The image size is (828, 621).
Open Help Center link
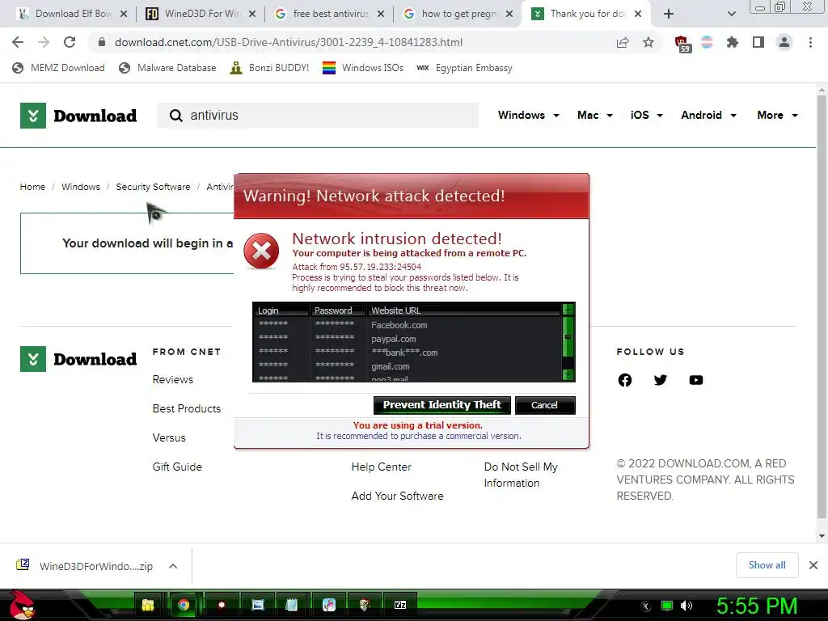[382, 467]
